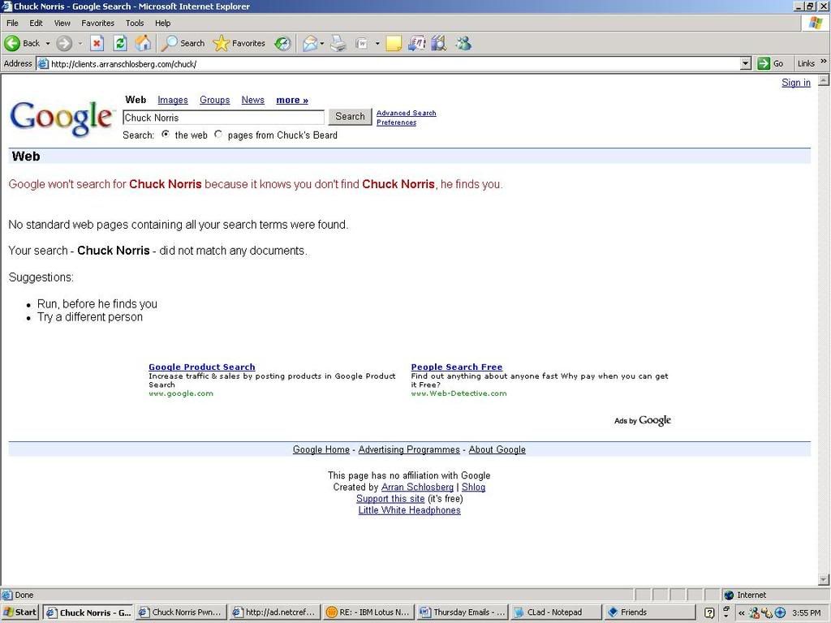Expand the Mail button dropdown arrow
The width and height of the screenshot is (831, 623).
[x=321, y=44]
